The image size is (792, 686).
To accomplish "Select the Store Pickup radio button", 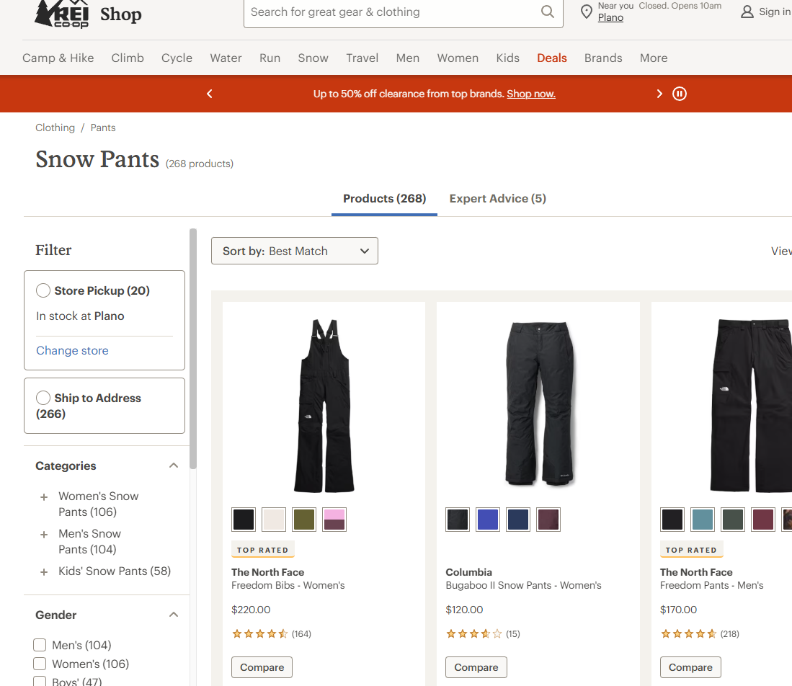I will (43, 290).
